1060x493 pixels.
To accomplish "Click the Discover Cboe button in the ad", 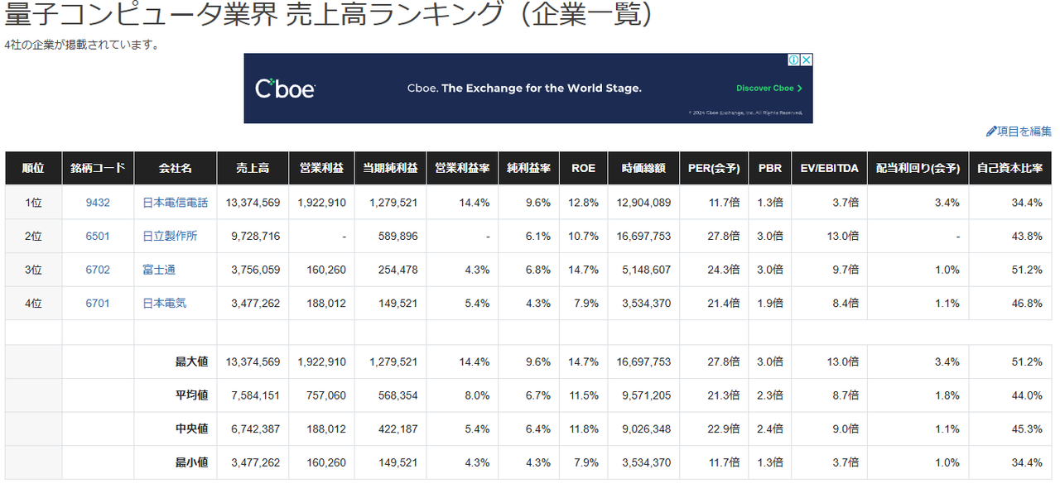I will tap(766, 87).
